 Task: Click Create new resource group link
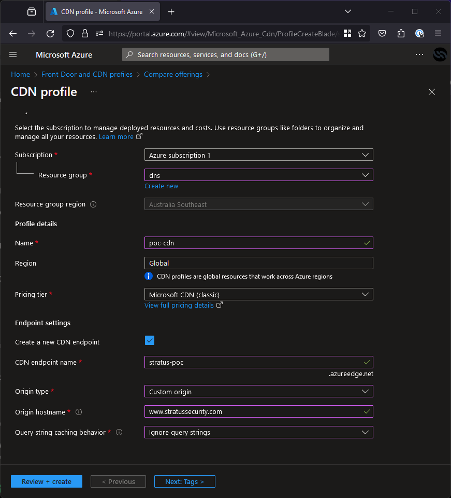coord(162,186)
